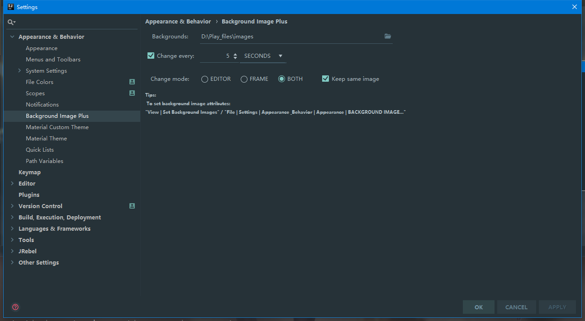Screen dimensions: 585x321
Task: Click Appearance & Behavior in the breadcrumb
Action: tap(178, 21)
